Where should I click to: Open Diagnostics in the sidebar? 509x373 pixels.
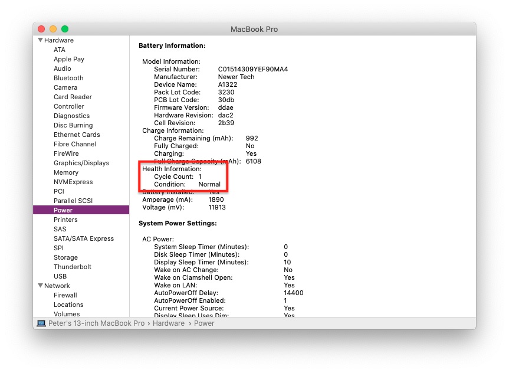click(71, 116)
